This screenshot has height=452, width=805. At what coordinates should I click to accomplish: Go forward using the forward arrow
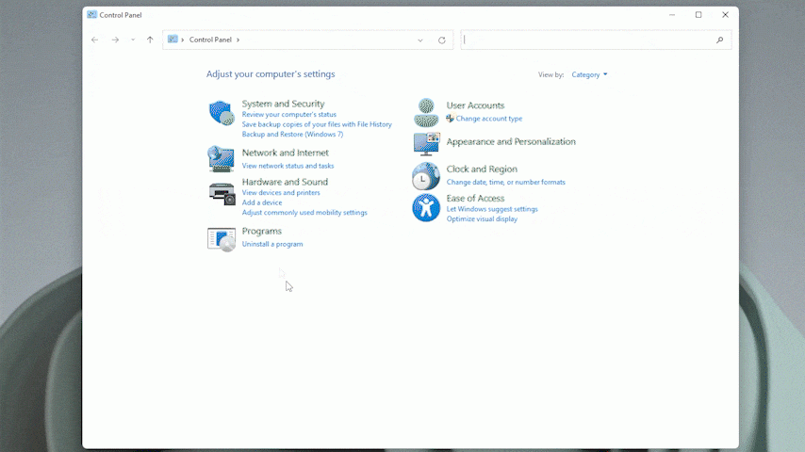pyautogui.click(x=115, y=40)
